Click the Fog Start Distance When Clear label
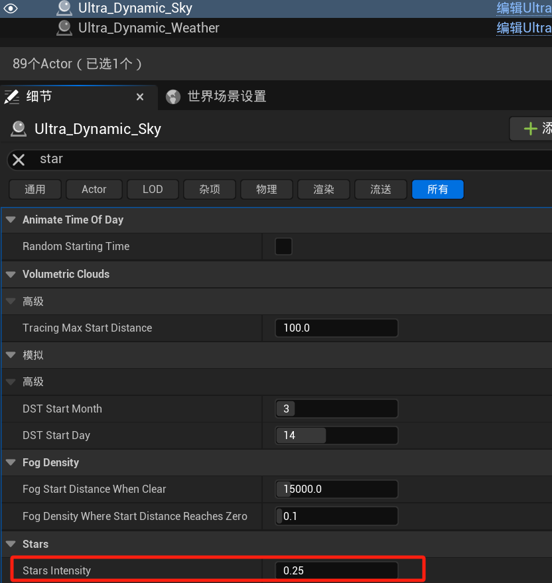 [x=94, y=489]
